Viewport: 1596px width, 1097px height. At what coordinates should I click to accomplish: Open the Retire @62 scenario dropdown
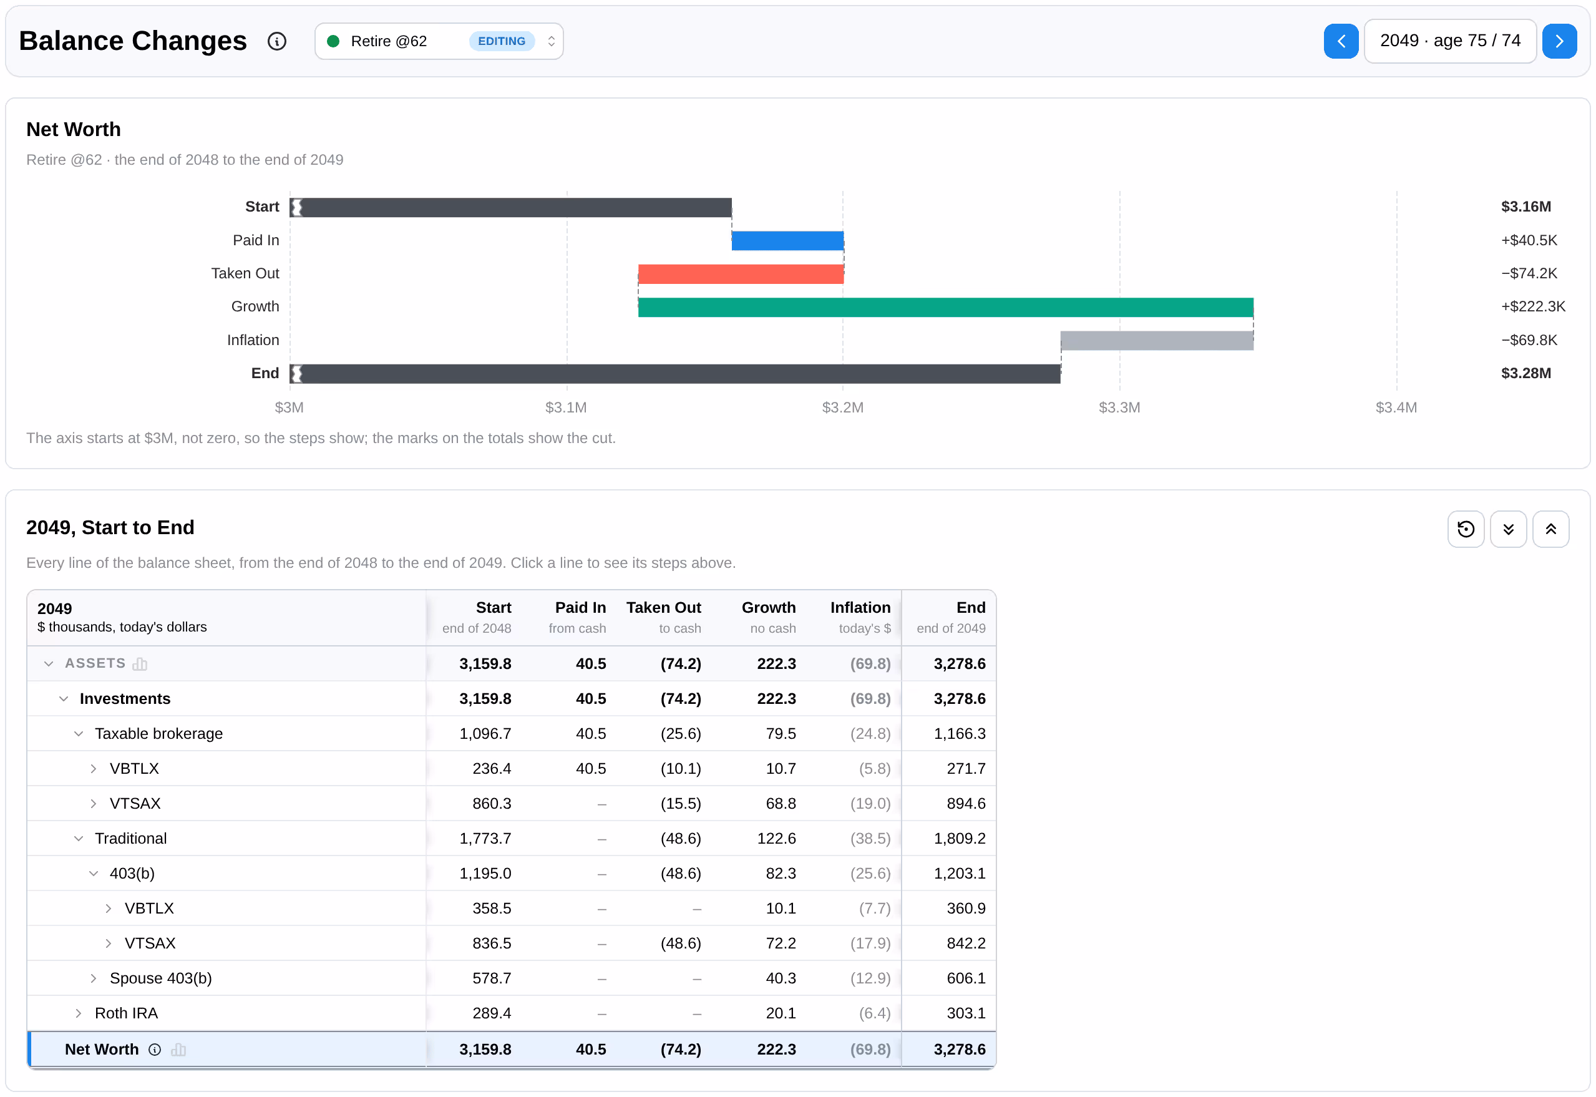[x=439, y=41]
